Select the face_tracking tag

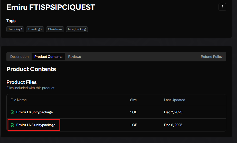click(x=77, y=29)
